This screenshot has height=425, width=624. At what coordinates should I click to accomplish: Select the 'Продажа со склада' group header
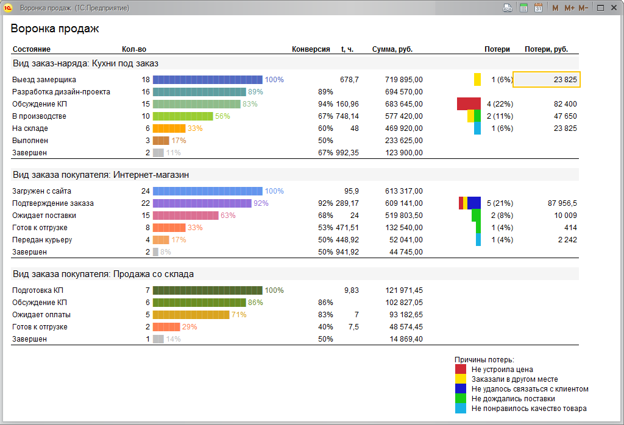[x=103, y=274]
